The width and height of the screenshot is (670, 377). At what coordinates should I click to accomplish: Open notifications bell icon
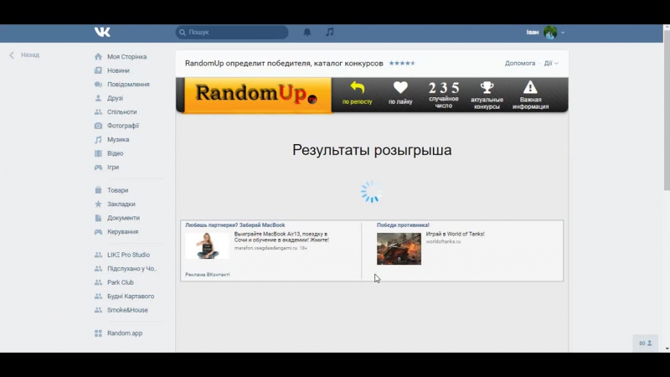tap(307, 32)
